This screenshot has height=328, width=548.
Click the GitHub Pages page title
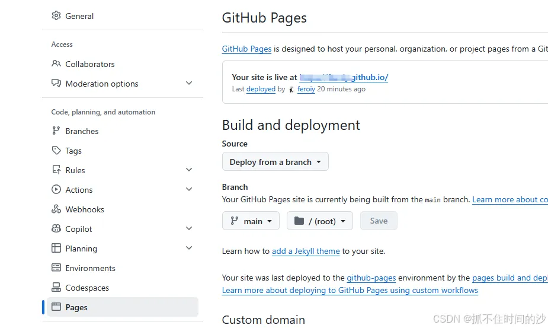(x=264, y=18)
